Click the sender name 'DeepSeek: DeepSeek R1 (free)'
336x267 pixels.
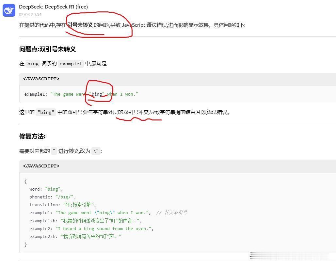click(x=53, y=7)
